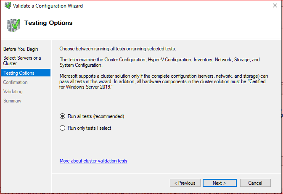Click the 'The tests examine the Cluster Configuration' paragraph
The image size is (283, 194).
(159, 63)
